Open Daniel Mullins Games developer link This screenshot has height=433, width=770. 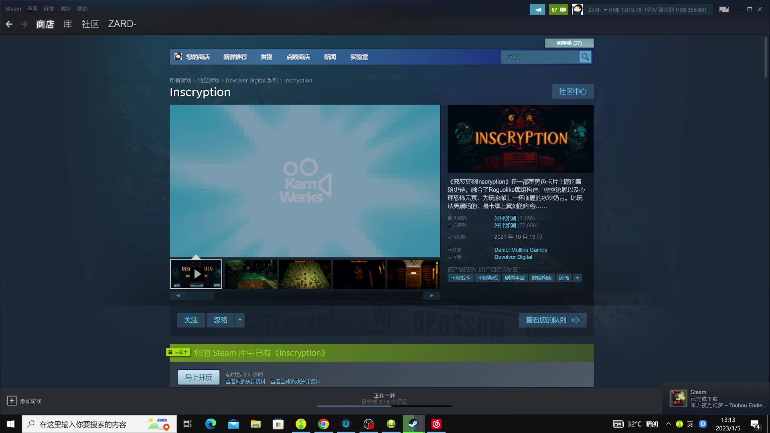520,250
